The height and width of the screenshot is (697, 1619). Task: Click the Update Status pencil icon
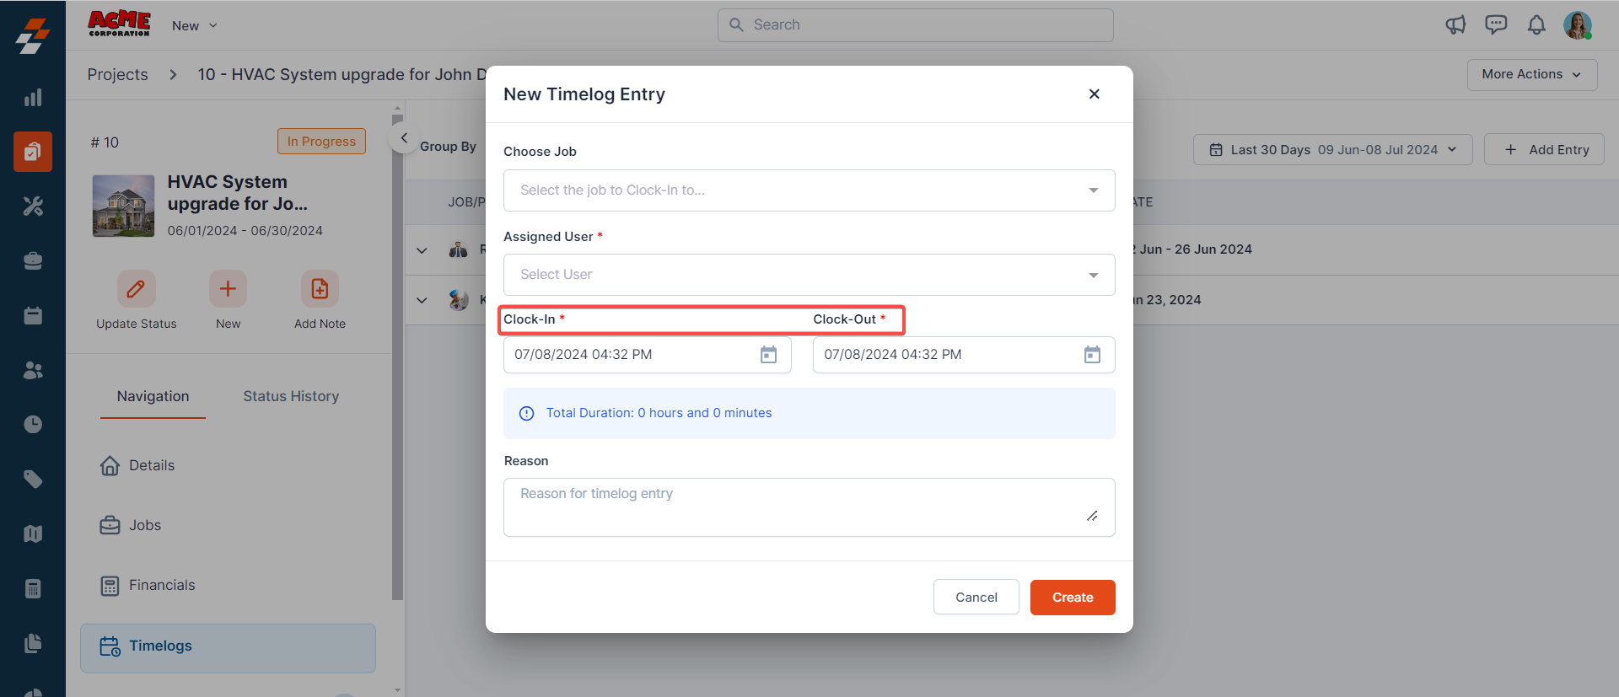coord(136,289)
